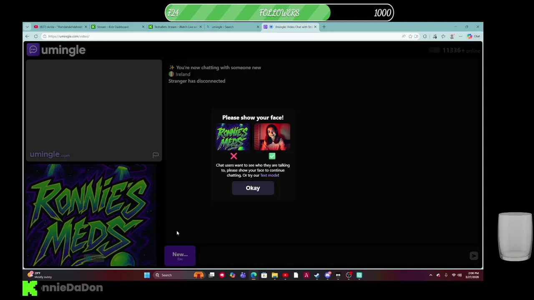The width and height of the screenshot is (534, 300).
Task: Open the Copilot Chat button
Action: pyautogui.click(x=474, y=36)
